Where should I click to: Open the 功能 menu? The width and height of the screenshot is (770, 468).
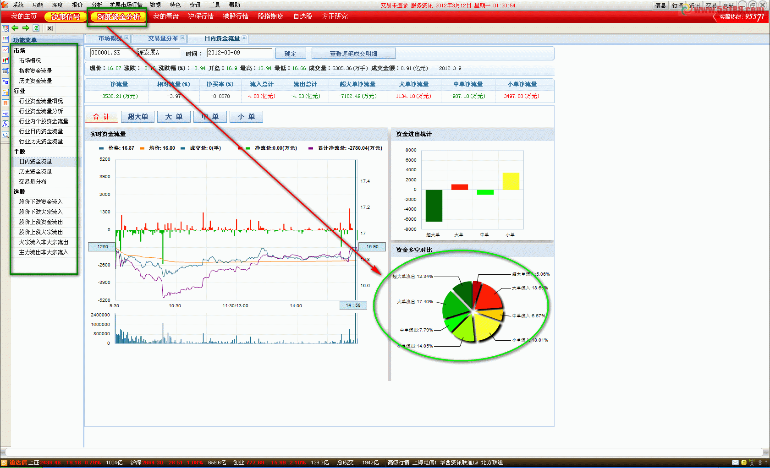tap(38, 5)
